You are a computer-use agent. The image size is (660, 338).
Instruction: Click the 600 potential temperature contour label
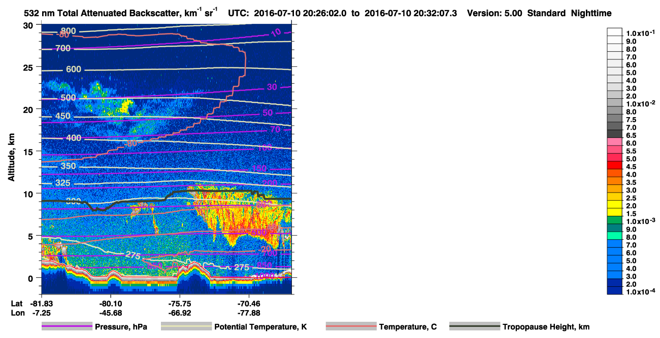73,69
